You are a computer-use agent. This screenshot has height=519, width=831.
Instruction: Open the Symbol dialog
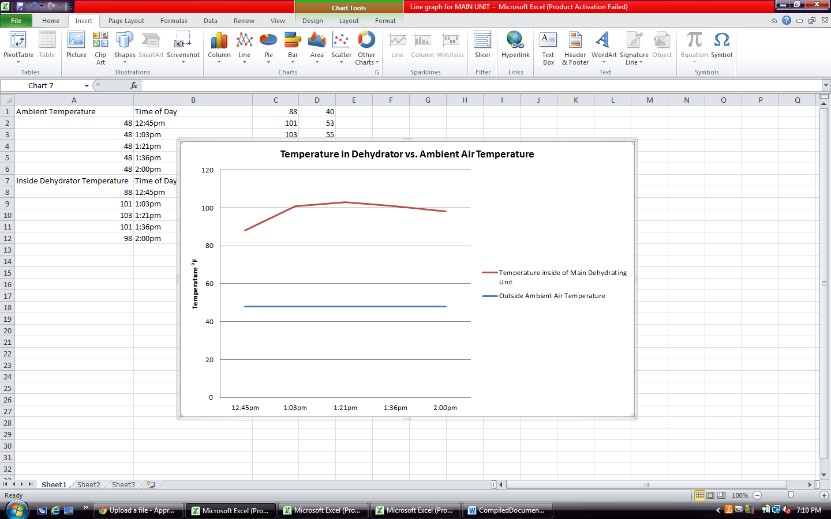721,45
